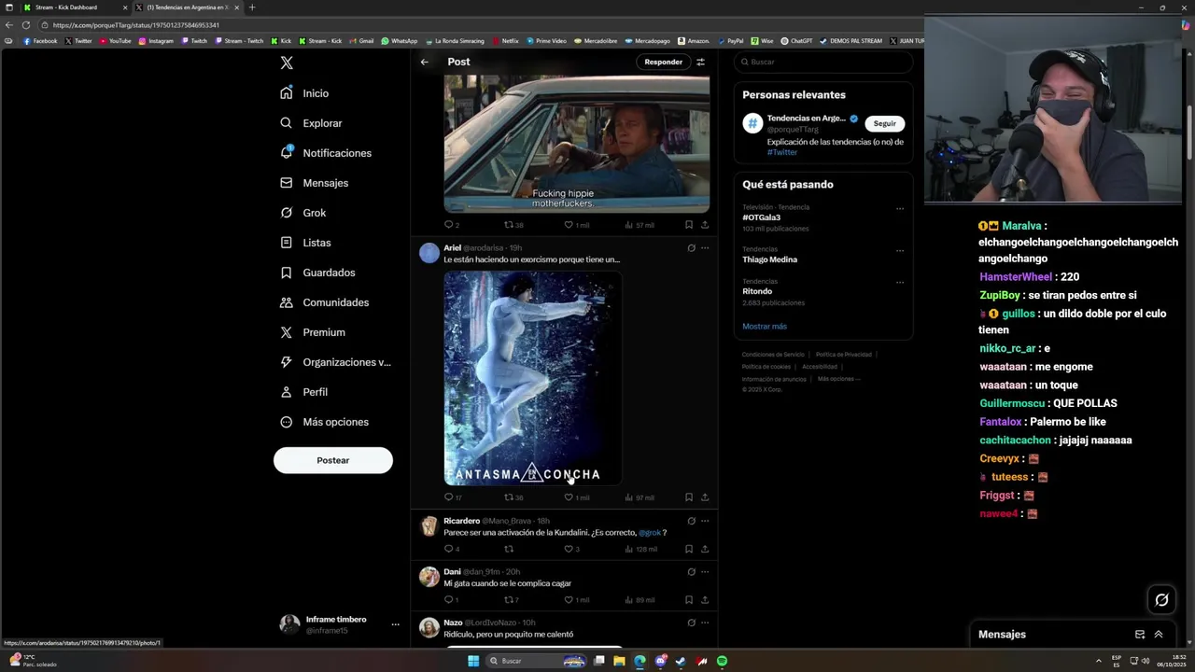Image resolution: width=1195 pixels, height=672 pixels.
Task: Open reply sorting filter icon next to Responder
Action: 701,62
